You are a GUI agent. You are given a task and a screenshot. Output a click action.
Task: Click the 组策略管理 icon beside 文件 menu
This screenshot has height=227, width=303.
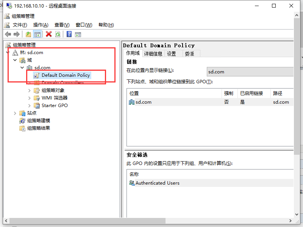coord(7,25)
